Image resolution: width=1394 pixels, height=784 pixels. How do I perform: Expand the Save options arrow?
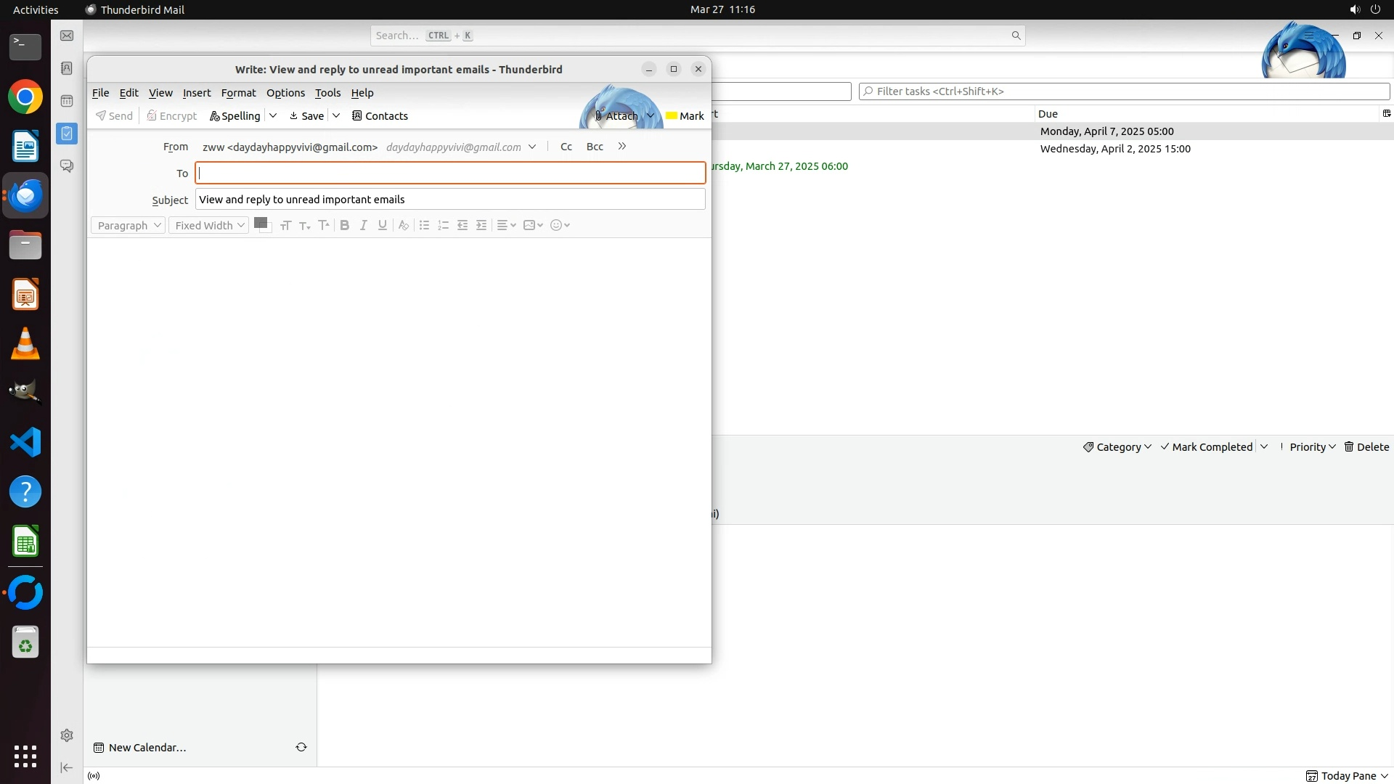(x=336, y=115)
